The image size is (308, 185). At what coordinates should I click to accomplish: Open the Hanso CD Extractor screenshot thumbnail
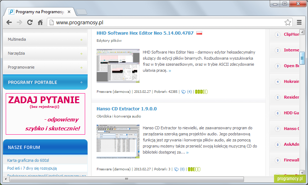pyautogui.click(x=118, y=141)
